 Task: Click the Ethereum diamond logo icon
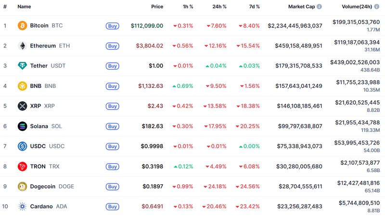pyautogui.click(x=22, y=46)
